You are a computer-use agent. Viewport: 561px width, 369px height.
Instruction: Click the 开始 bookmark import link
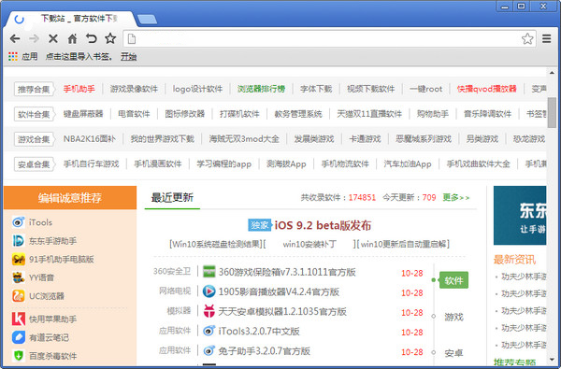[128, 56]
